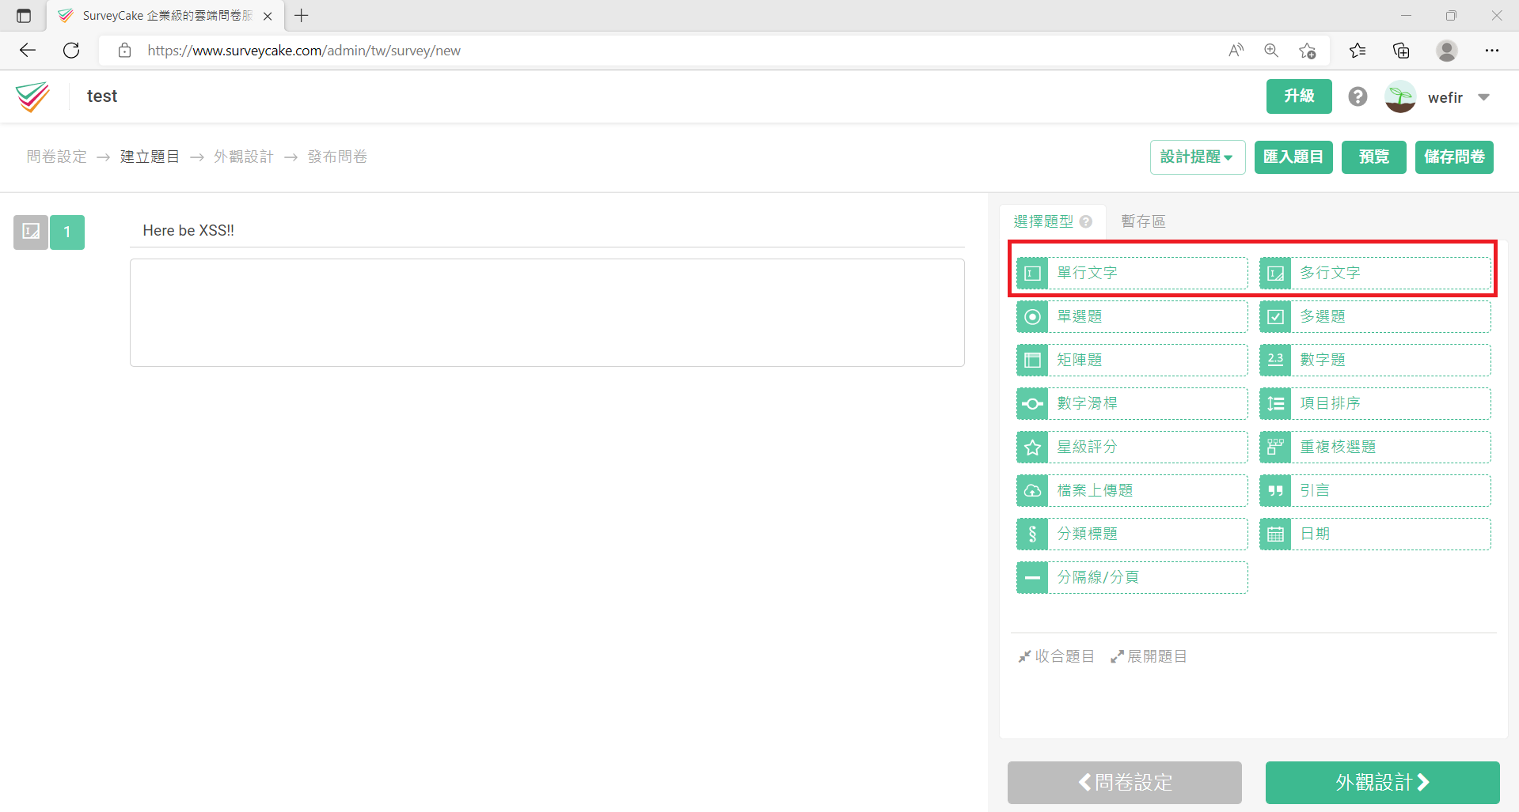Add a 多選題 multiple-choice question
Screen dimensions: 1519x812
1375,316
